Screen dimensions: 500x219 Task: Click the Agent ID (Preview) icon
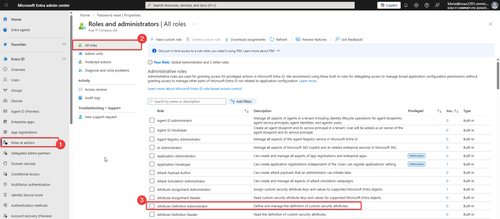pyautogui.click(x=5, y=111)
